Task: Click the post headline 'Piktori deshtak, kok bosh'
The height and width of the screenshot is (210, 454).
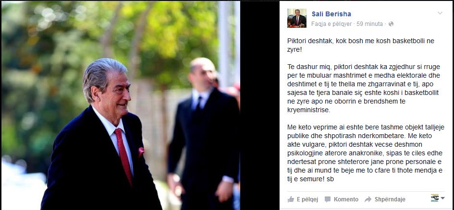Action: click(361, 45)
